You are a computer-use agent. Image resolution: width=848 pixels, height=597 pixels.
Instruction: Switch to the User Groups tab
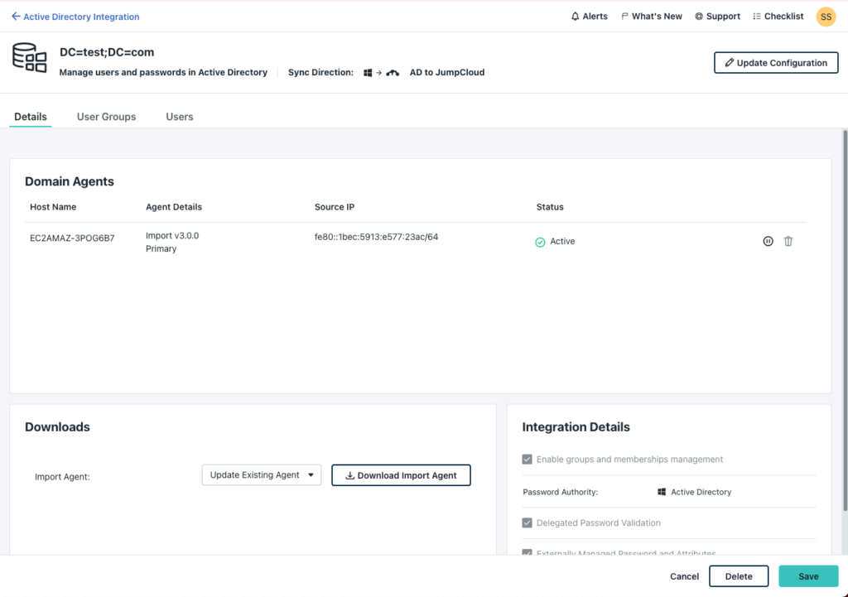click(x=106, y=117)
